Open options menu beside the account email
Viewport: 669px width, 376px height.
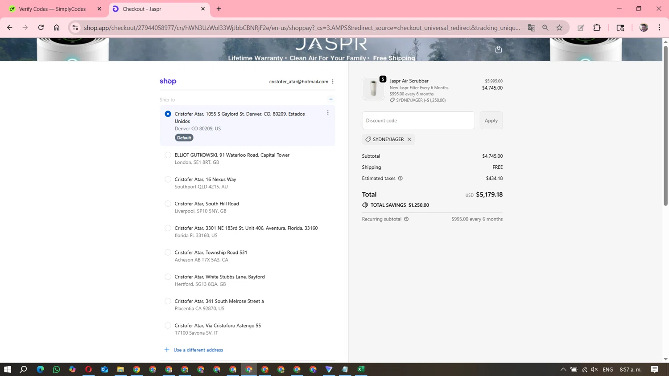coord(333,82)
